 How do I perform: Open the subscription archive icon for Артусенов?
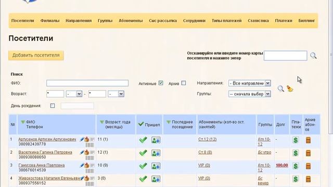(309, 140)
